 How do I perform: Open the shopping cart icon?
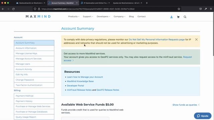[x=178, y=17]
